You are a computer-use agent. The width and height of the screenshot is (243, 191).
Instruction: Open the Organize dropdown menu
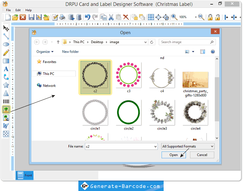tap(45, 52)
